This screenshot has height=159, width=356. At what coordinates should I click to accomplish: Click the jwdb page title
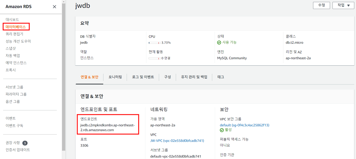tap(83, 5)
